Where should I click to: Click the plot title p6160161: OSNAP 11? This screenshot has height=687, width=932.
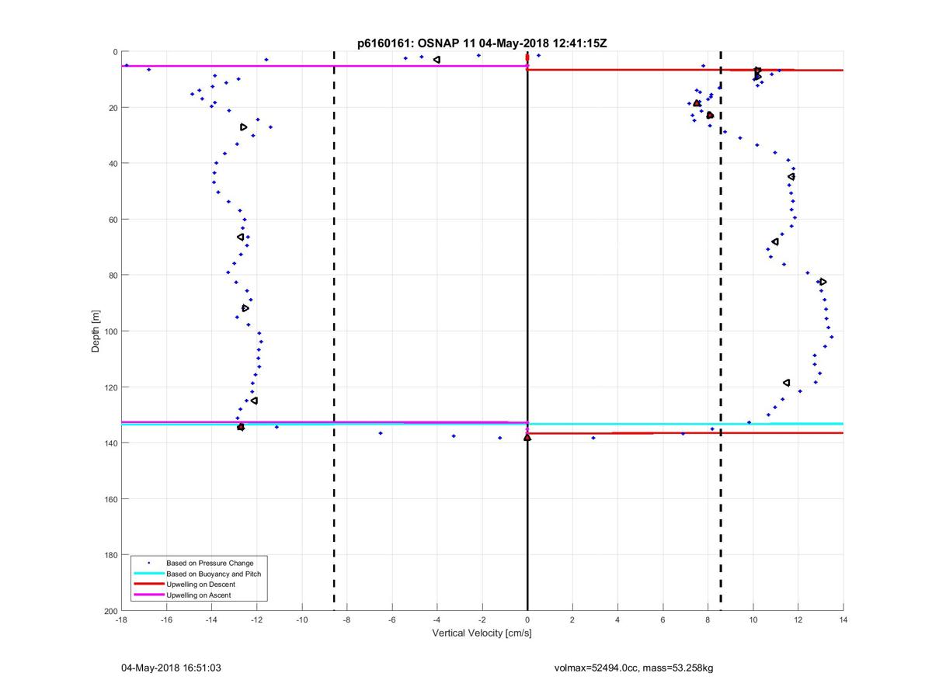[x=482, y=43]
